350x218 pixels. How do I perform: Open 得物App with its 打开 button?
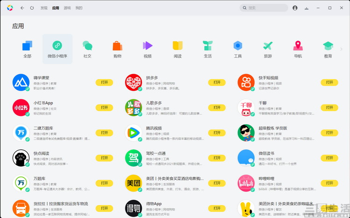(217, 208)
